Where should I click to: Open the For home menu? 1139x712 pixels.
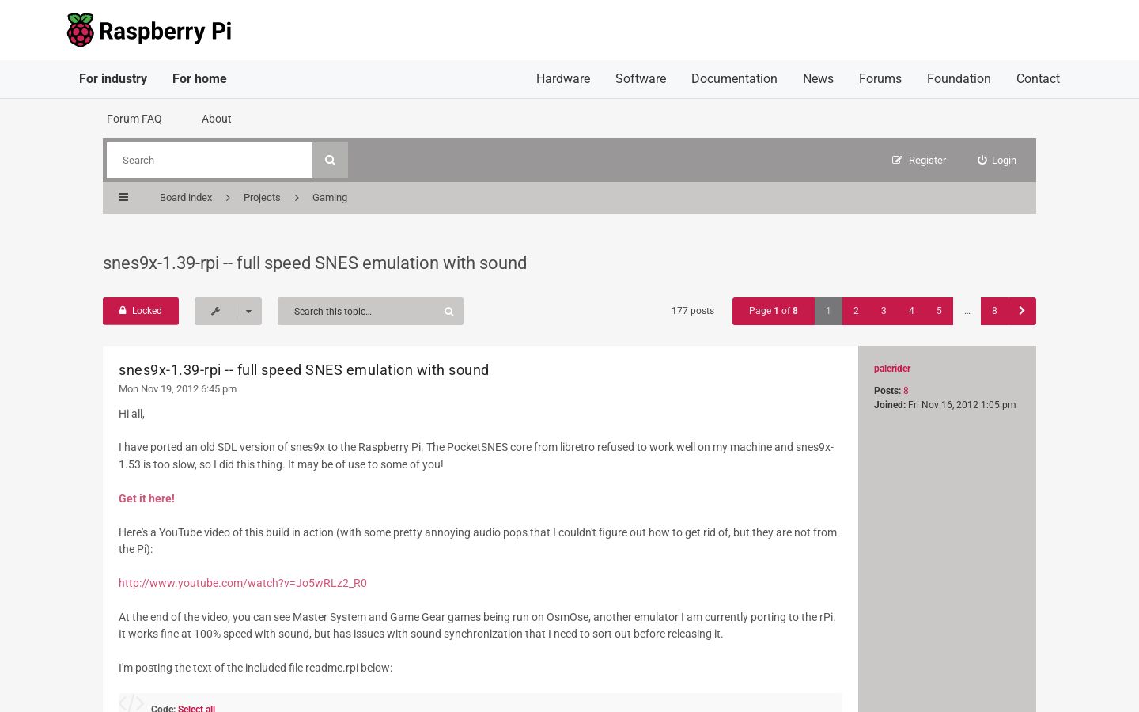[199, 78]
